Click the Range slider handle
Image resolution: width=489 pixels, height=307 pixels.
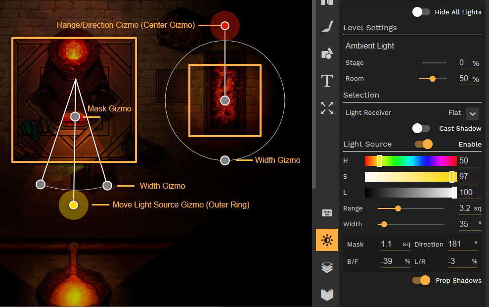coord(398,208)
